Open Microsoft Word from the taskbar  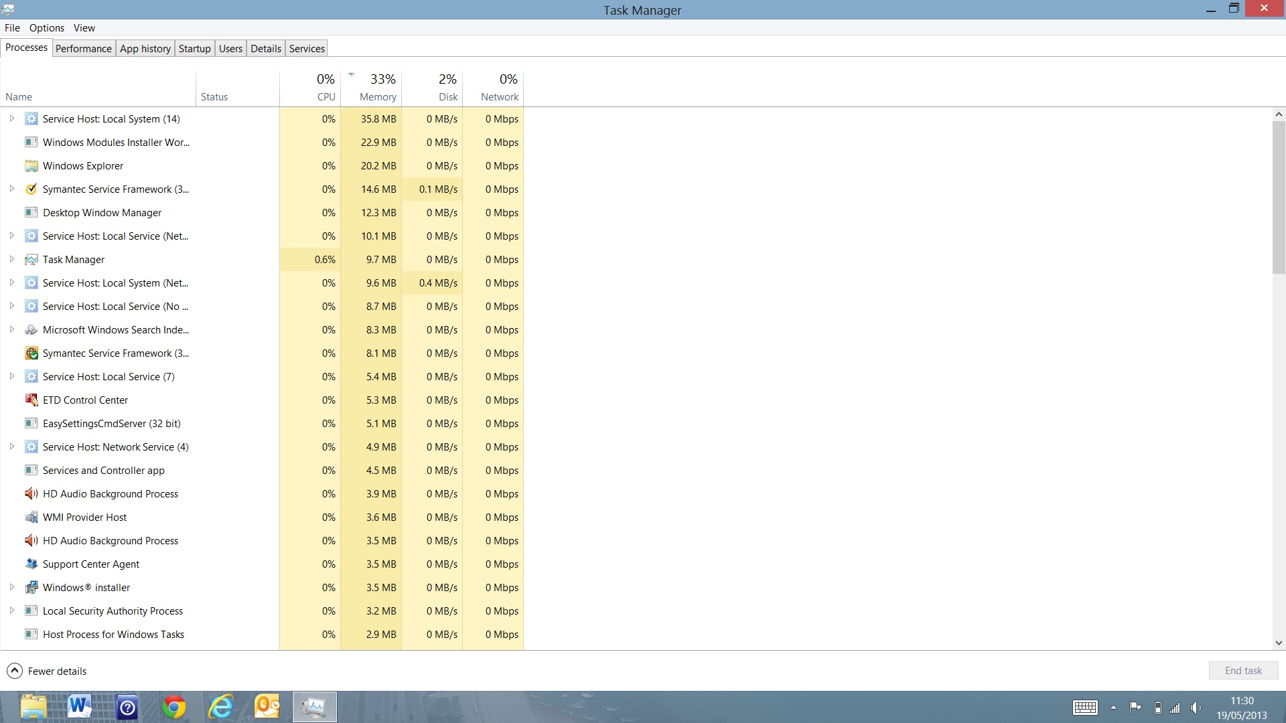tap(80, 707)
